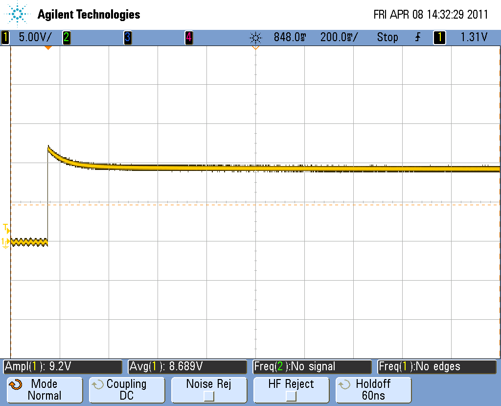Open the trigger Mode Normal softkey
The image size is (501, 406).
[x=44, y=390]
